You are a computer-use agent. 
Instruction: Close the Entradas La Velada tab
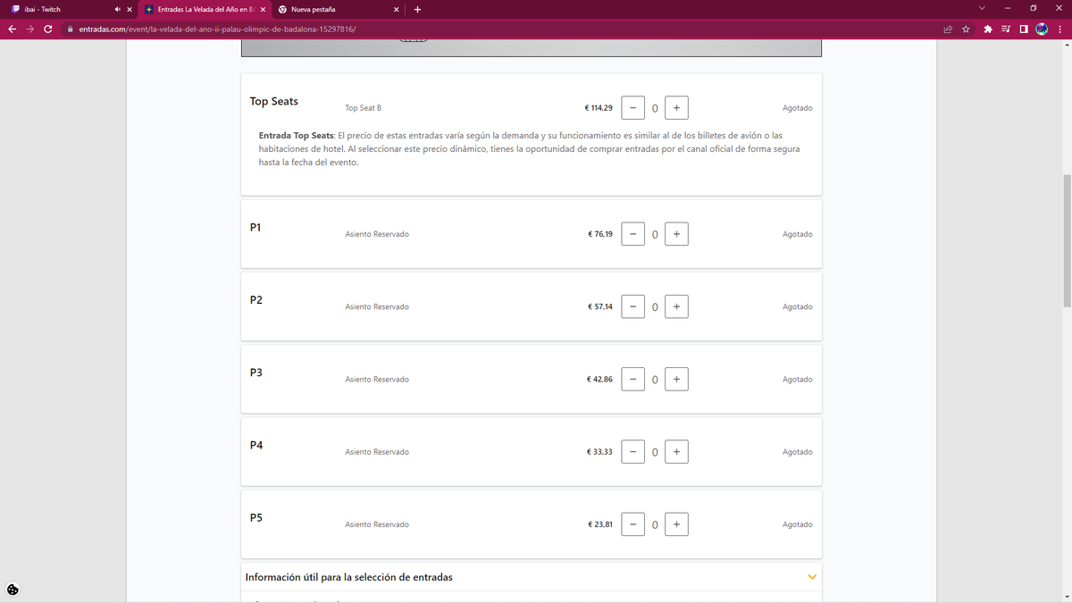263,10
